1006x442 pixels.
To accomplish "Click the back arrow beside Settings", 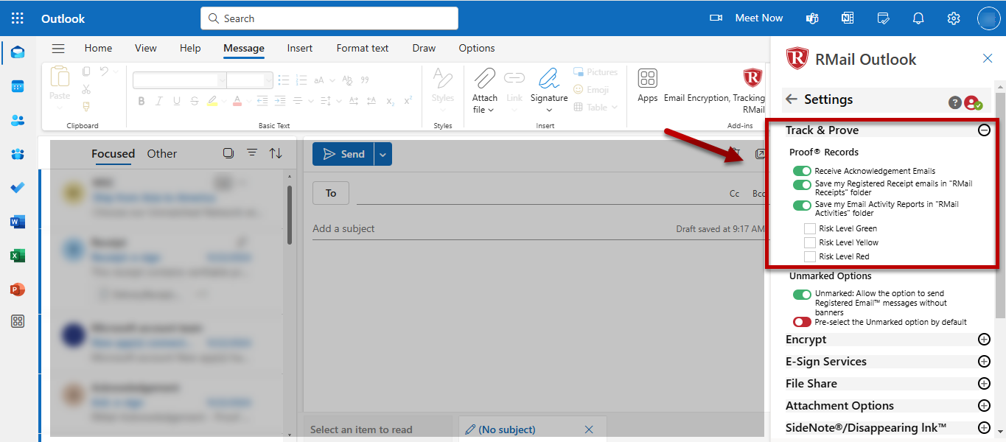I will click(792, 99).
